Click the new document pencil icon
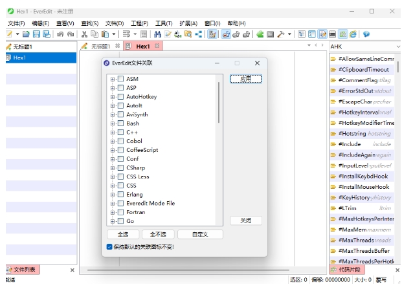The height and width of the screenshot is (291, 402). pos(9,34)
